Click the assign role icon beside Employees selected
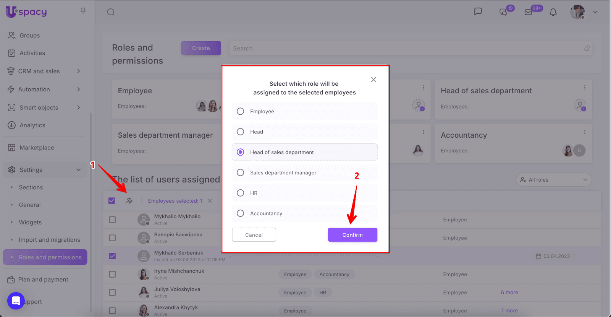The height and width of the screenshot is (317, 611). click(x=129, y=201)
